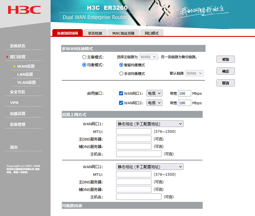Click the H3C logo
Screen dimensions: 255x216
coord(24,10)
